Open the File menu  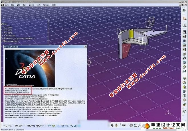[x=13, y=5]
